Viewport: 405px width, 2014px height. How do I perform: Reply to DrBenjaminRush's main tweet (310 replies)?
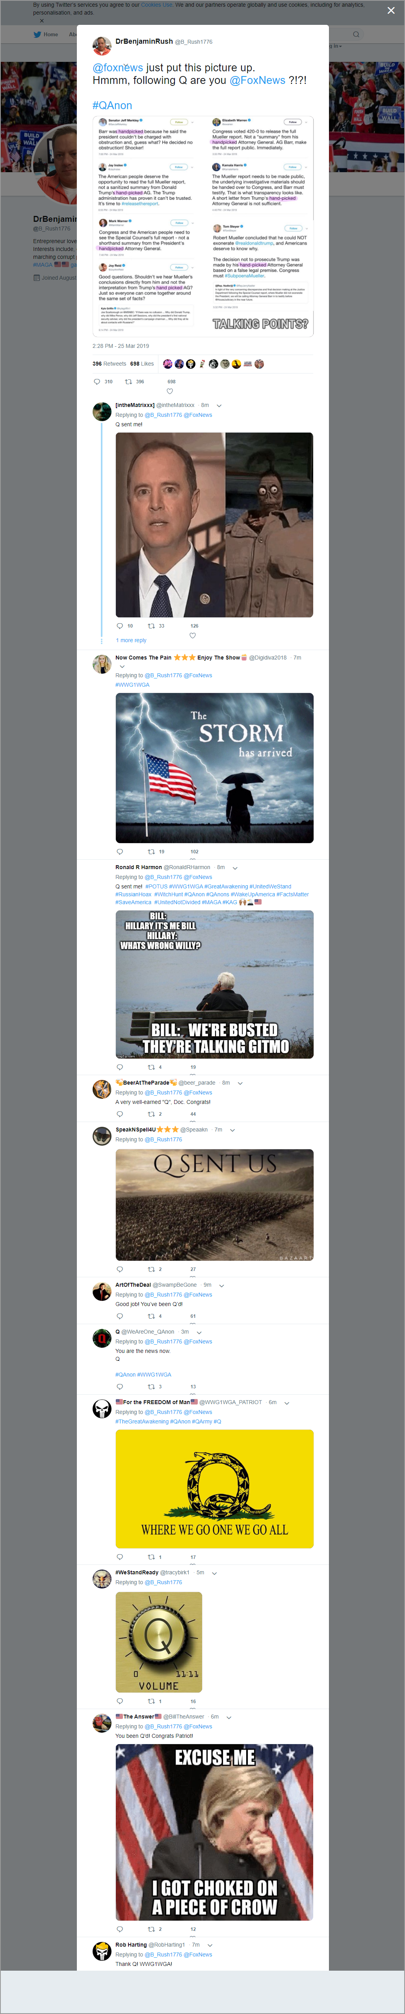(x=97, y=381)
